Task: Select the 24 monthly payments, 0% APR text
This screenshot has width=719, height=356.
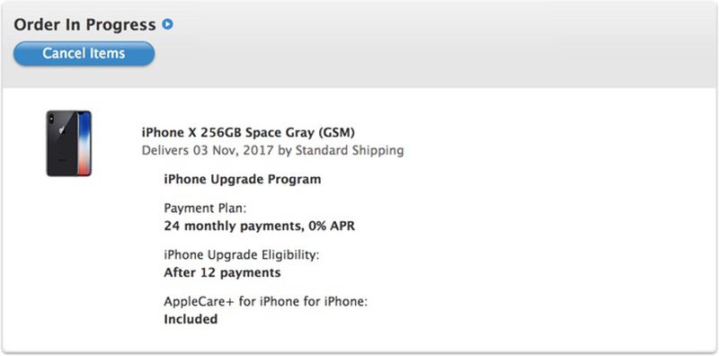Action: [259, 227]
